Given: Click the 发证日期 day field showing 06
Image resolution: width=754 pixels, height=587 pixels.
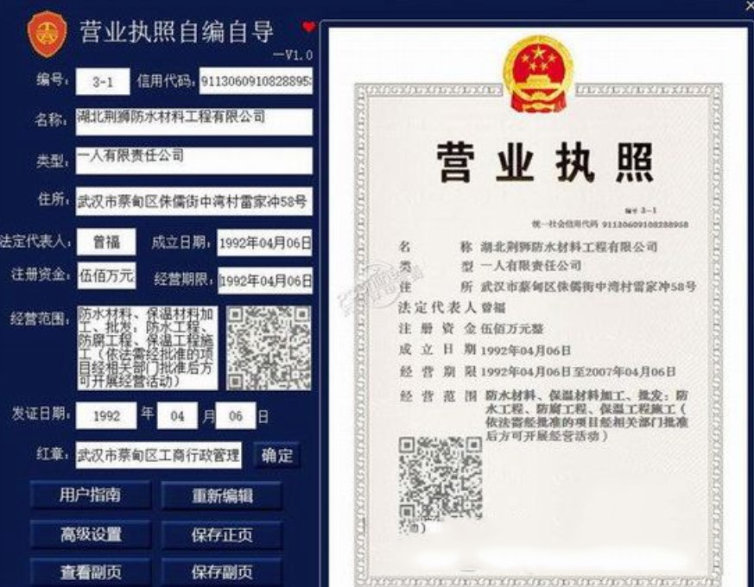Looking at the screenshot, I should click(x=236, y=416).
